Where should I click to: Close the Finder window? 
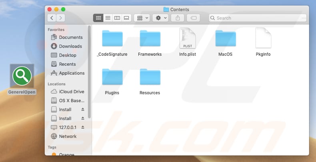pyautogui.click(x=49, y=9)
